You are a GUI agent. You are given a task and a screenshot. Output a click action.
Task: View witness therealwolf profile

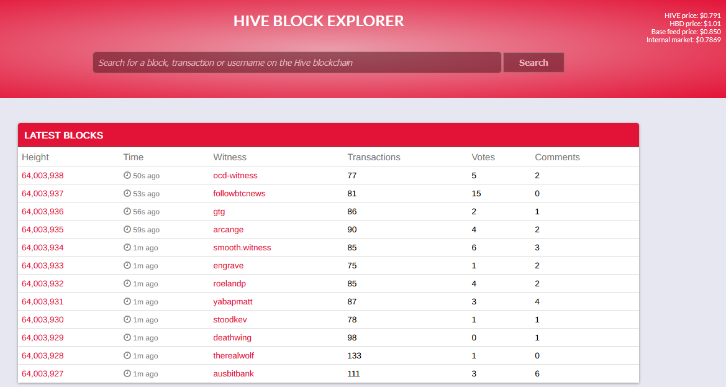click(x=234, y=356)
